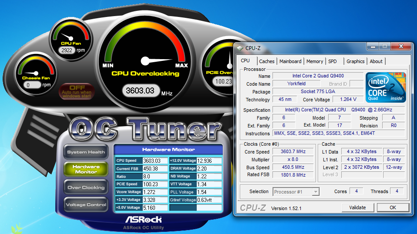Click the CPU-Z title bar icon
The height and width of the screenshot is (234, 417).
240,48
